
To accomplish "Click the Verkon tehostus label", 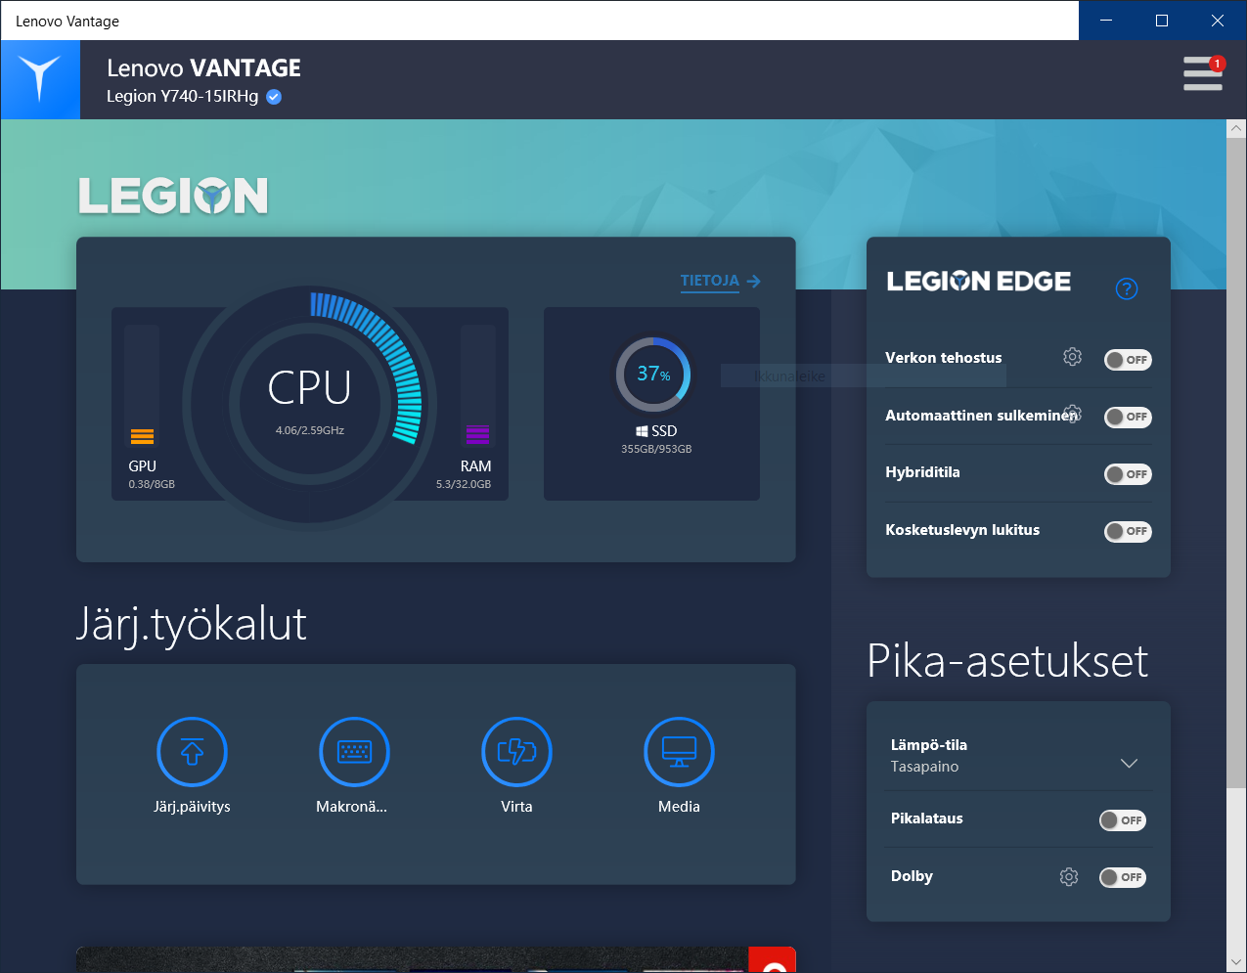I will click(x=944, y=358).
